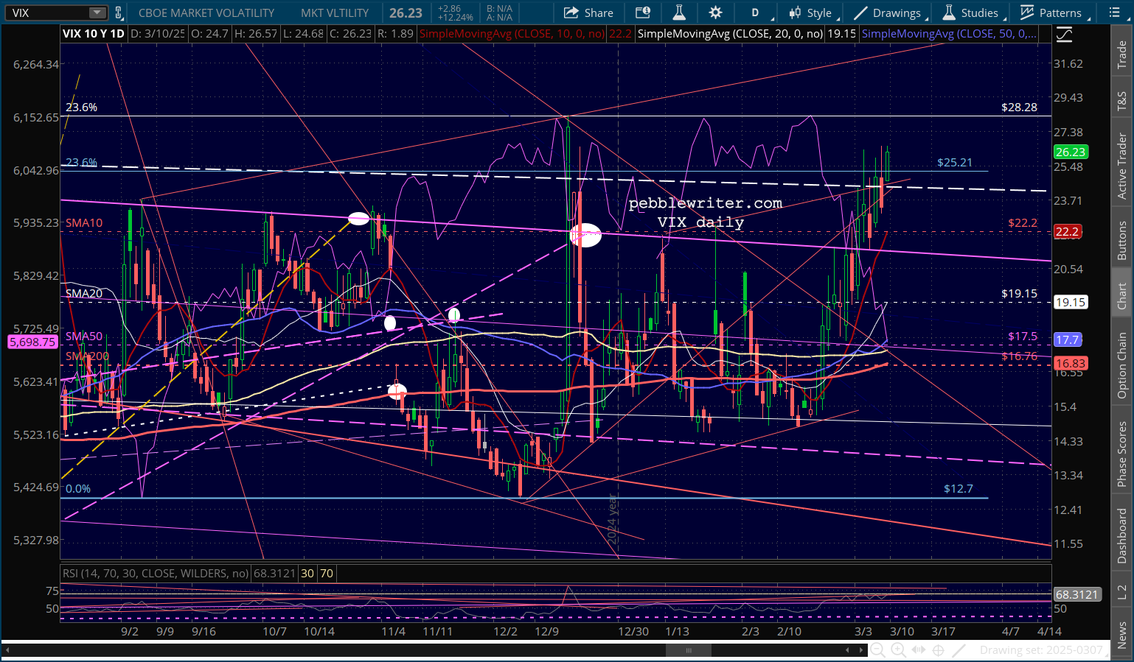This screenshot has width=1134, height=662.
Task: Click the SimpleMovingAvg (CLOSE, 10, 0, no) study label
Action: pyautogui.click(x=512, y=34)
